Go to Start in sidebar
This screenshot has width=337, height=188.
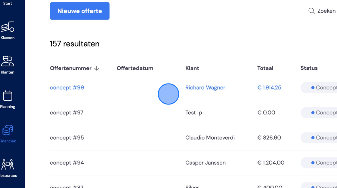8,3
